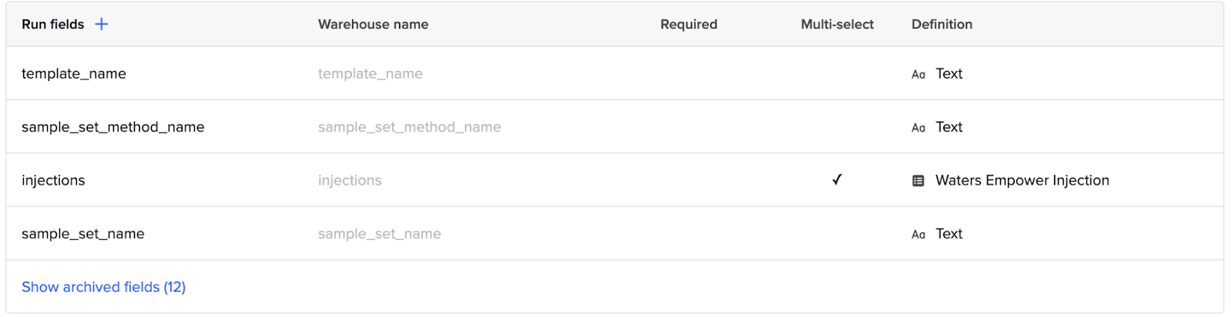The height and width of the screenshot is (317, 1232).
Task: Click the text type icon for sample_set_name
Action: tap(918, 235)
